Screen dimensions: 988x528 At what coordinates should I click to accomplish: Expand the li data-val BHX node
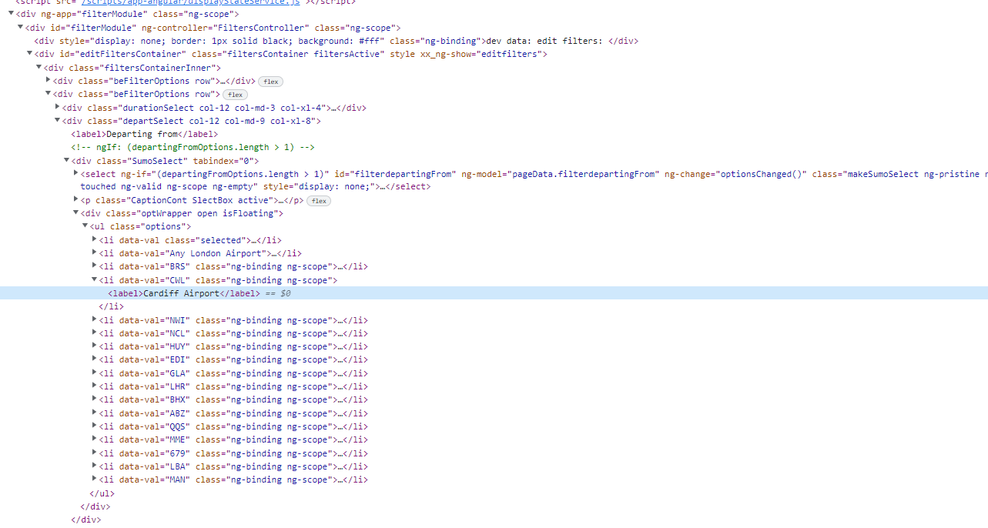tap(94, 399)
